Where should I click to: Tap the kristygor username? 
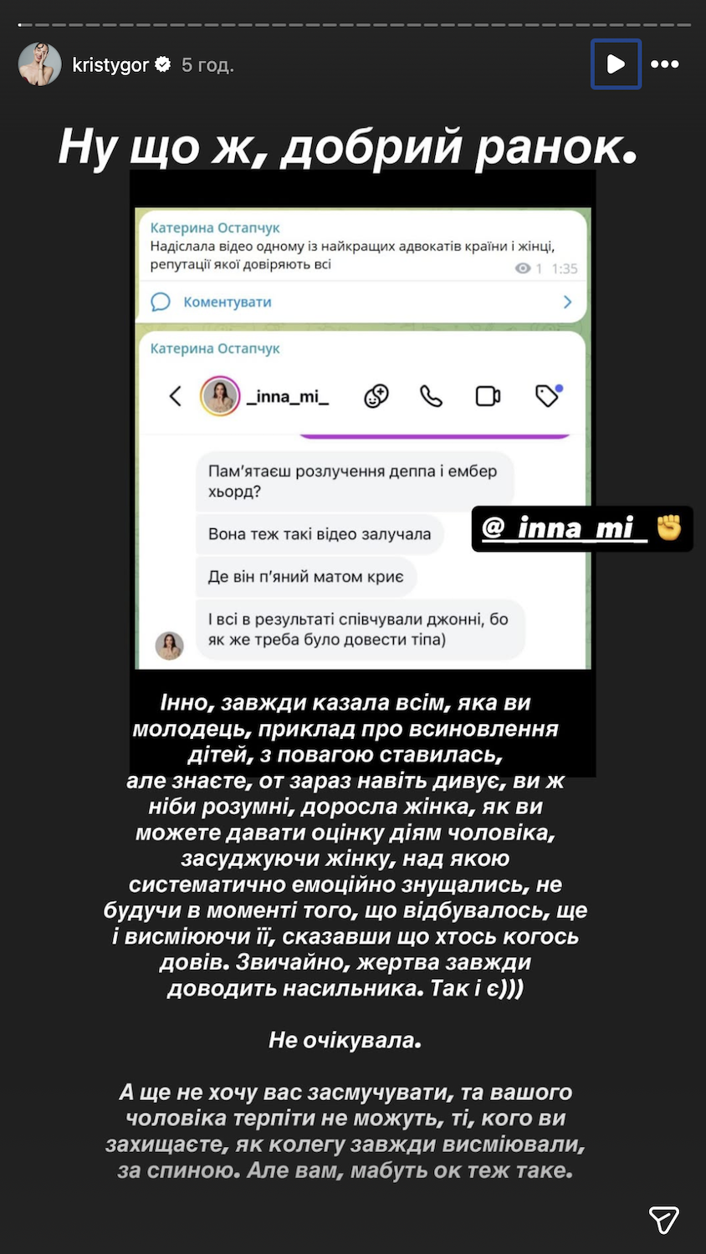click(x=110, y=64)
